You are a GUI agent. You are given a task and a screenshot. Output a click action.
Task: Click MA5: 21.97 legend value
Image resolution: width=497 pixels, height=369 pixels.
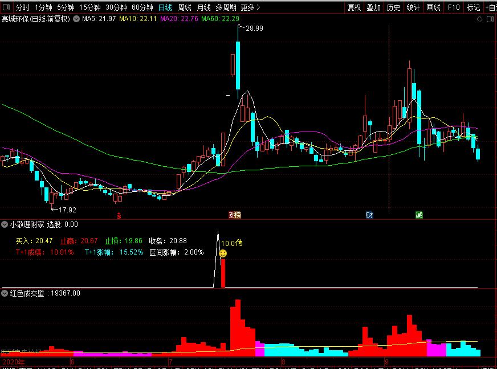coord(99,19)
